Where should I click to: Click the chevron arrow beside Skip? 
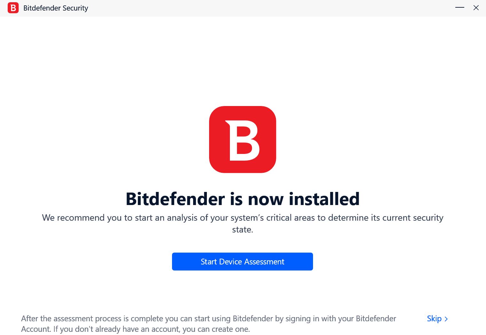pos(446,319)
